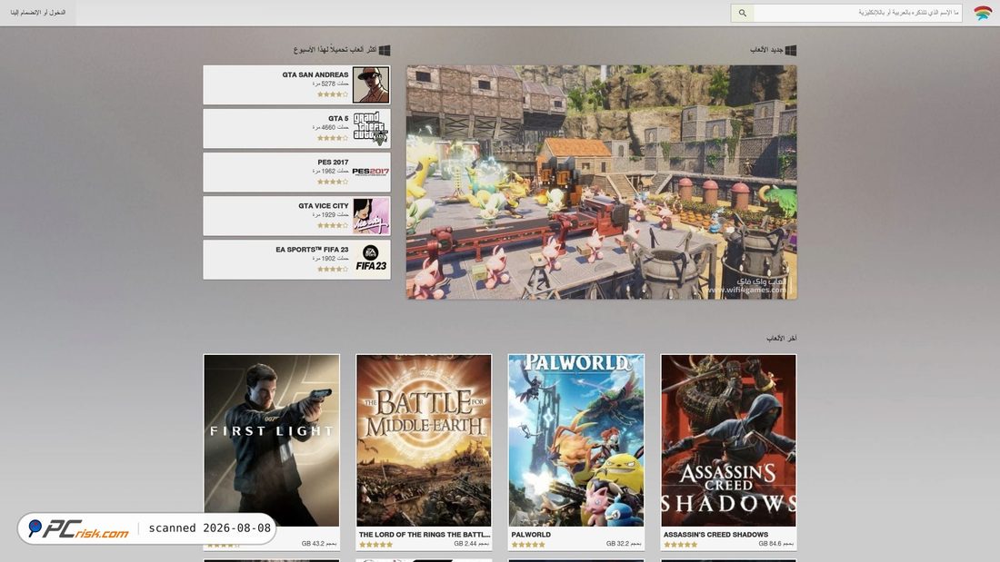This screenshot has height=562, width=1000.
Task: Click the 4660 downloads count text
Action: [x=330, y=127]
